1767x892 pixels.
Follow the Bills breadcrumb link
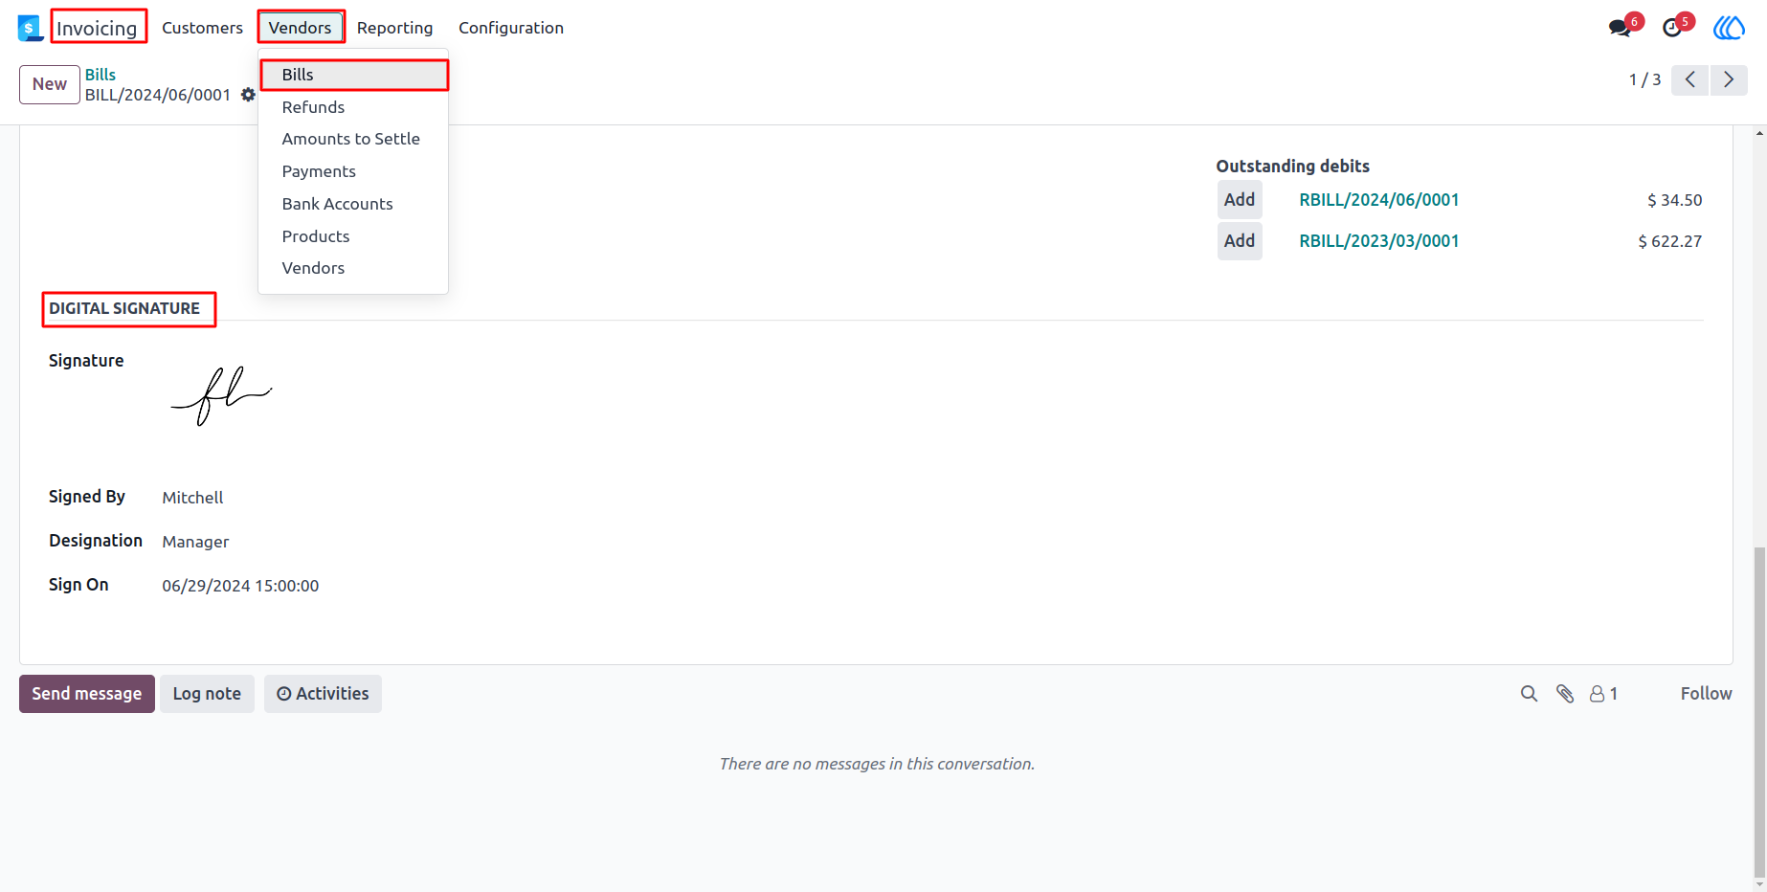click(101, 75)
